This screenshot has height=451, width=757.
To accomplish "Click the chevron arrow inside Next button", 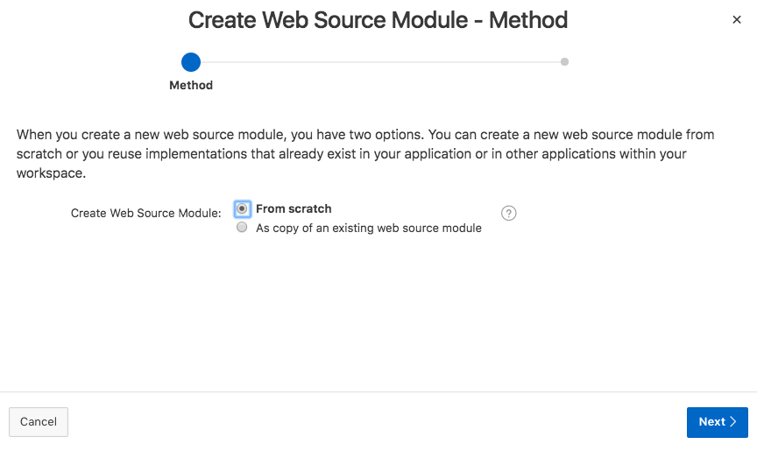I will pyautogui.click(x=733, y=422).
